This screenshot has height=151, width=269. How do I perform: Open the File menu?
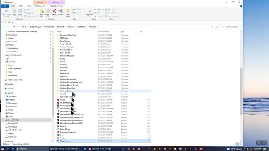pyautogui.click(x=5, y=6)
